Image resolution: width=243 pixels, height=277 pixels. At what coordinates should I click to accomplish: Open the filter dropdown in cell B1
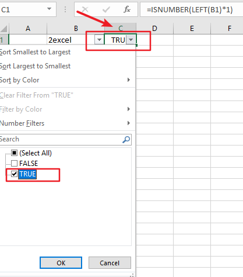99,40
